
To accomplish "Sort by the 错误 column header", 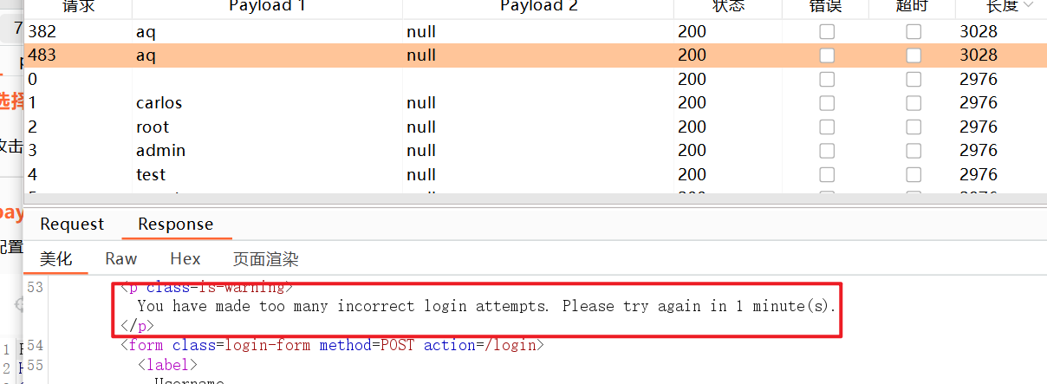I will point(826,7).
